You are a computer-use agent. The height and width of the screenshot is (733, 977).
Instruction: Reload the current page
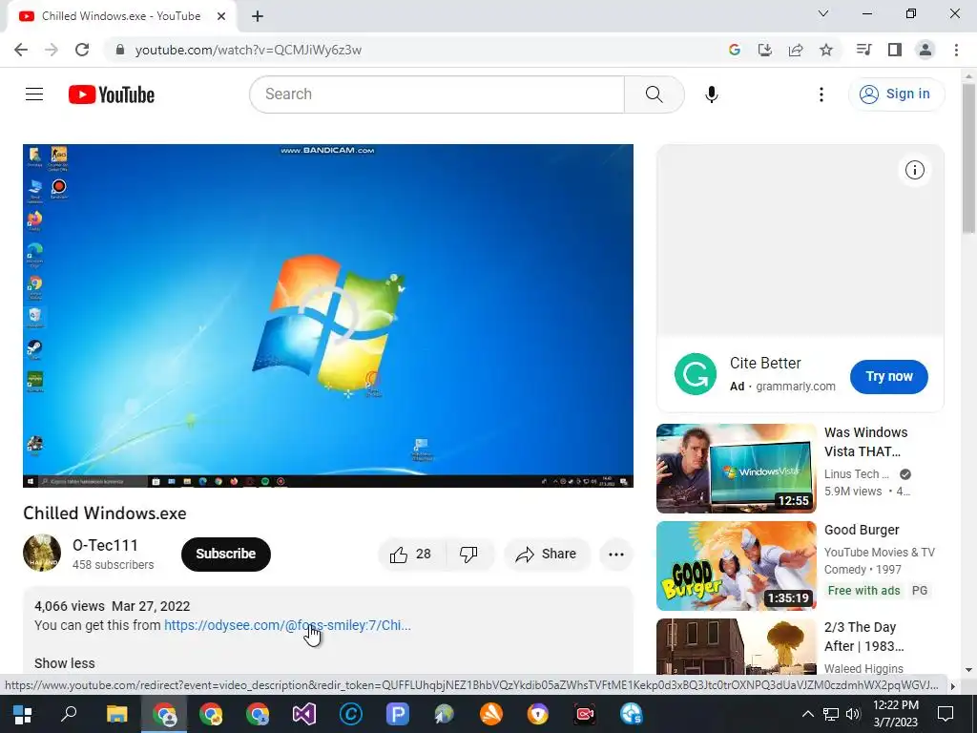pyautogui.click(x=82, y=50)
